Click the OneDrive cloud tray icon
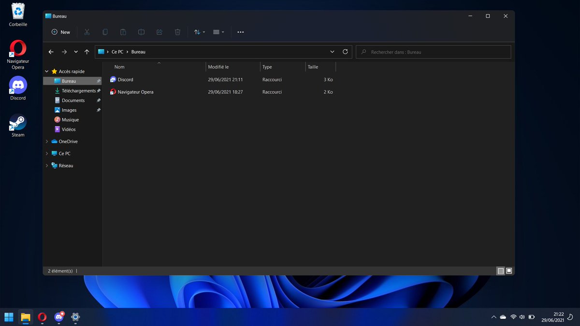This screenshot has height=326, width=580. click(x=503, y=317)
